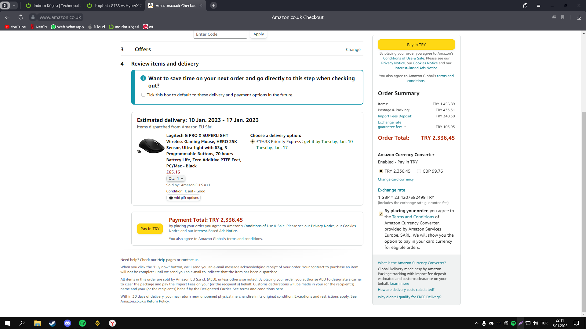
Task: Open the Windows notification center
Action: [576, 323]
